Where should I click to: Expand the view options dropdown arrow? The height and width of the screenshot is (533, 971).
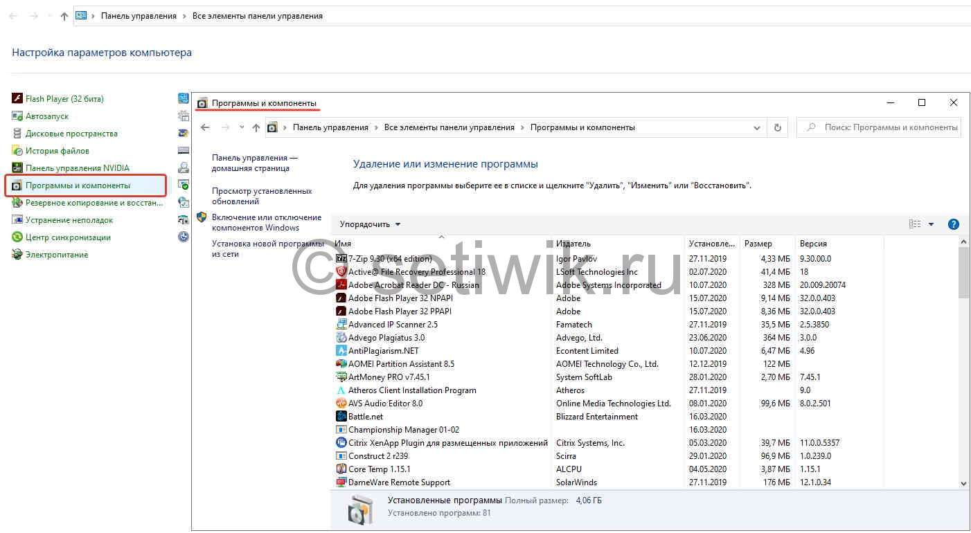click(931, 224)
